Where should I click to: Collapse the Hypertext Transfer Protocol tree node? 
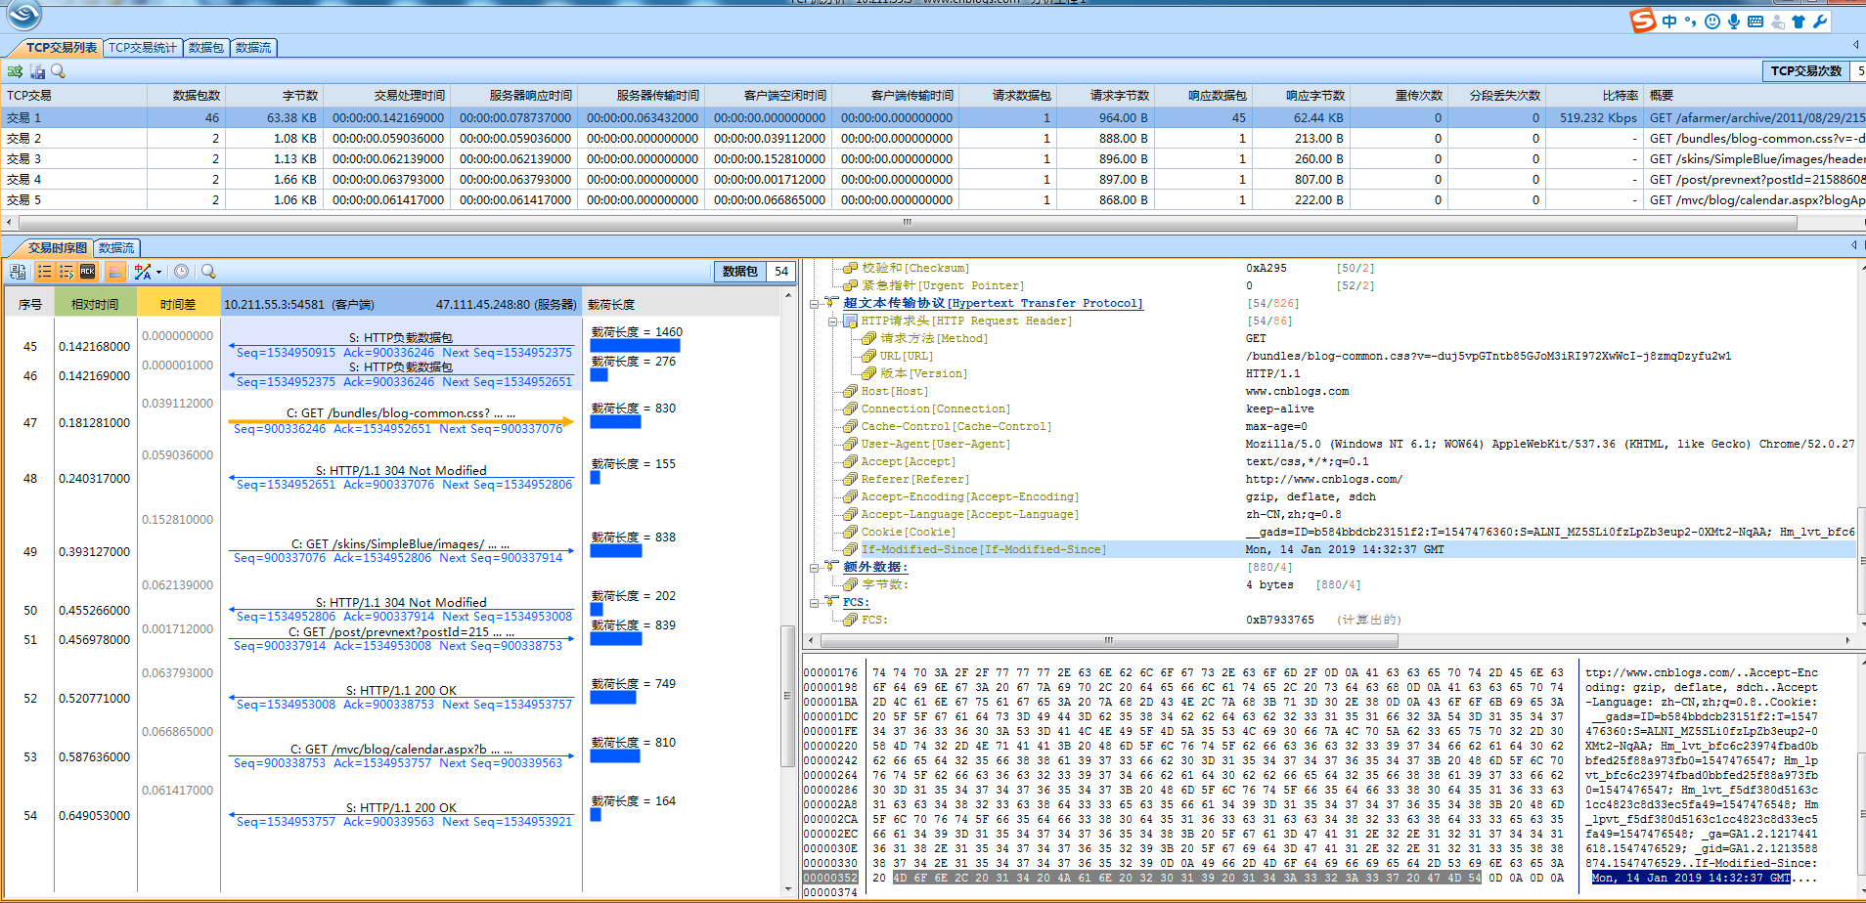[x=815, y=303]
